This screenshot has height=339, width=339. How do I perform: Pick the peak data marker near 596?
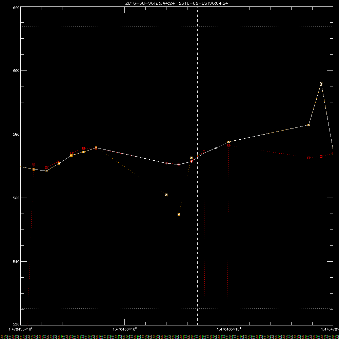(x=321, y=83)
